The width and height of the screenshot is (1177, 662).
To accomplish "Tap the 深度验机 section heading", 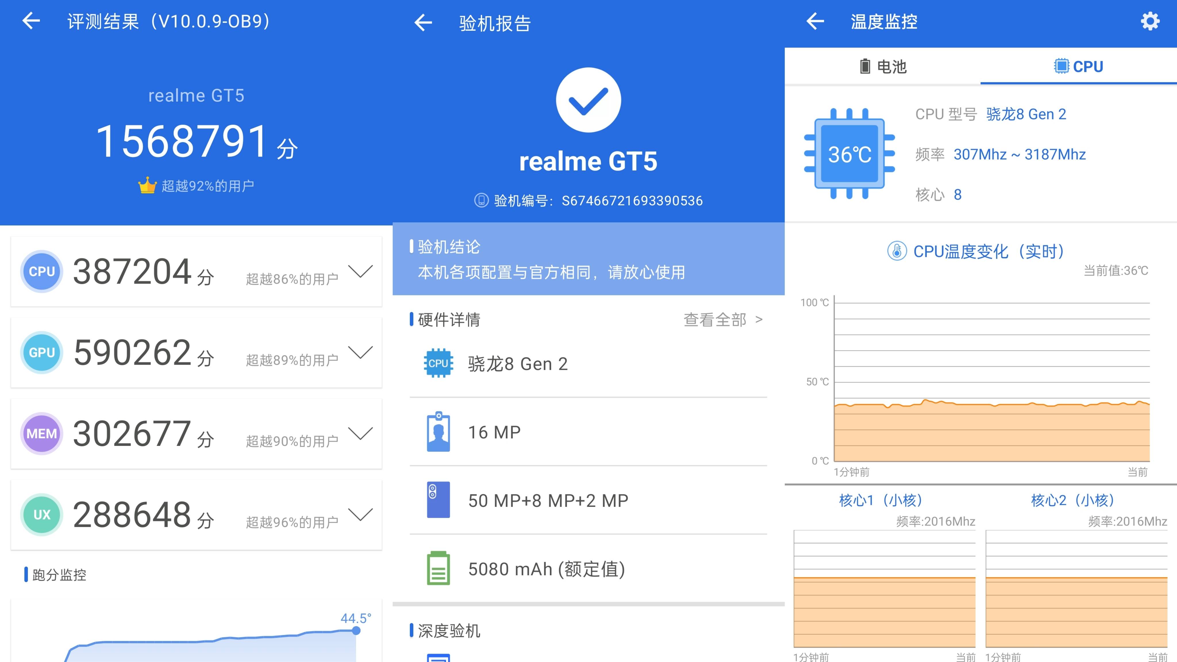I will (449, 630).
